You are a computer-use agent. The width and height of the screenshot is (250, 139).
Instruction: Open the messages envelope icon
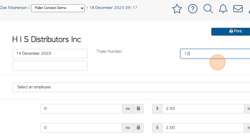pos(238,9)
